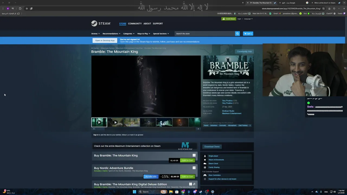This screenshot has width=347, height=195.
Task: Open the Chrome profile avatar
Action: point(8,8)
